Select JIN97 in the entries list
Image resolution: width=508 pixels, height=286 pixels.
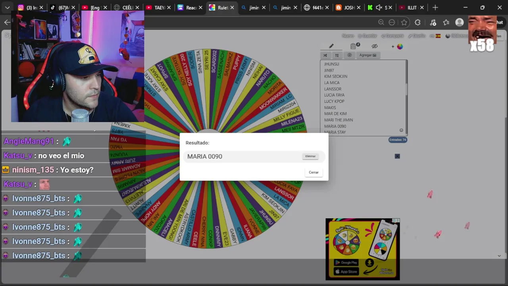329,70
